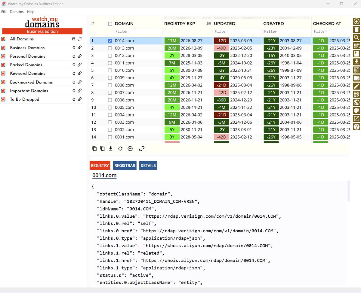Click the DOMAIN column header
This screenshot has height=293, width=361.
pos(124,24)
